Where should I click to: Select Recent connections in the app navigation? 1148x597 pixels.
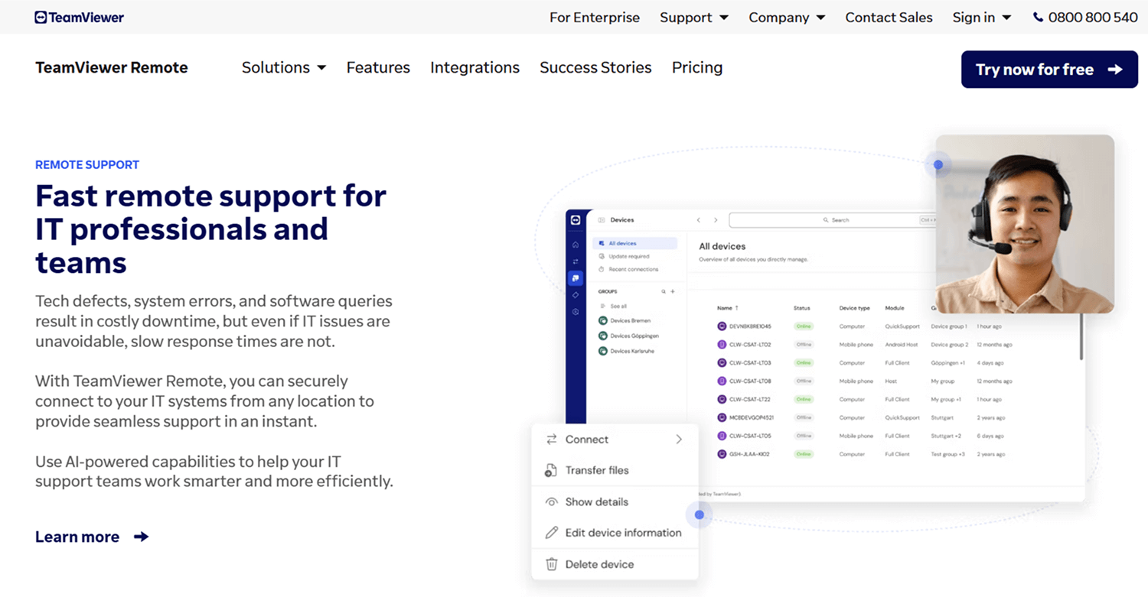[x=628, y=270]
